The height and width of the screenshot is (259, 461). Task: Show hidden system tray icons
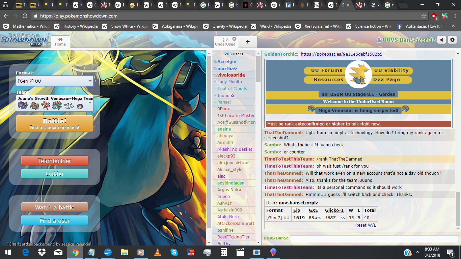click(x=418, y=252)
